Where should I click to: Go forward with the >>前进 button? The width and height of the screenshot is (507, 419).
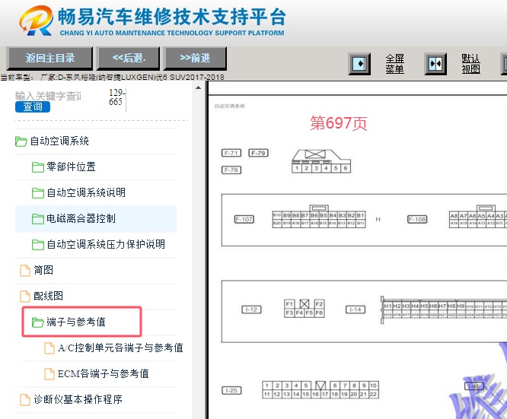point(196,58)
